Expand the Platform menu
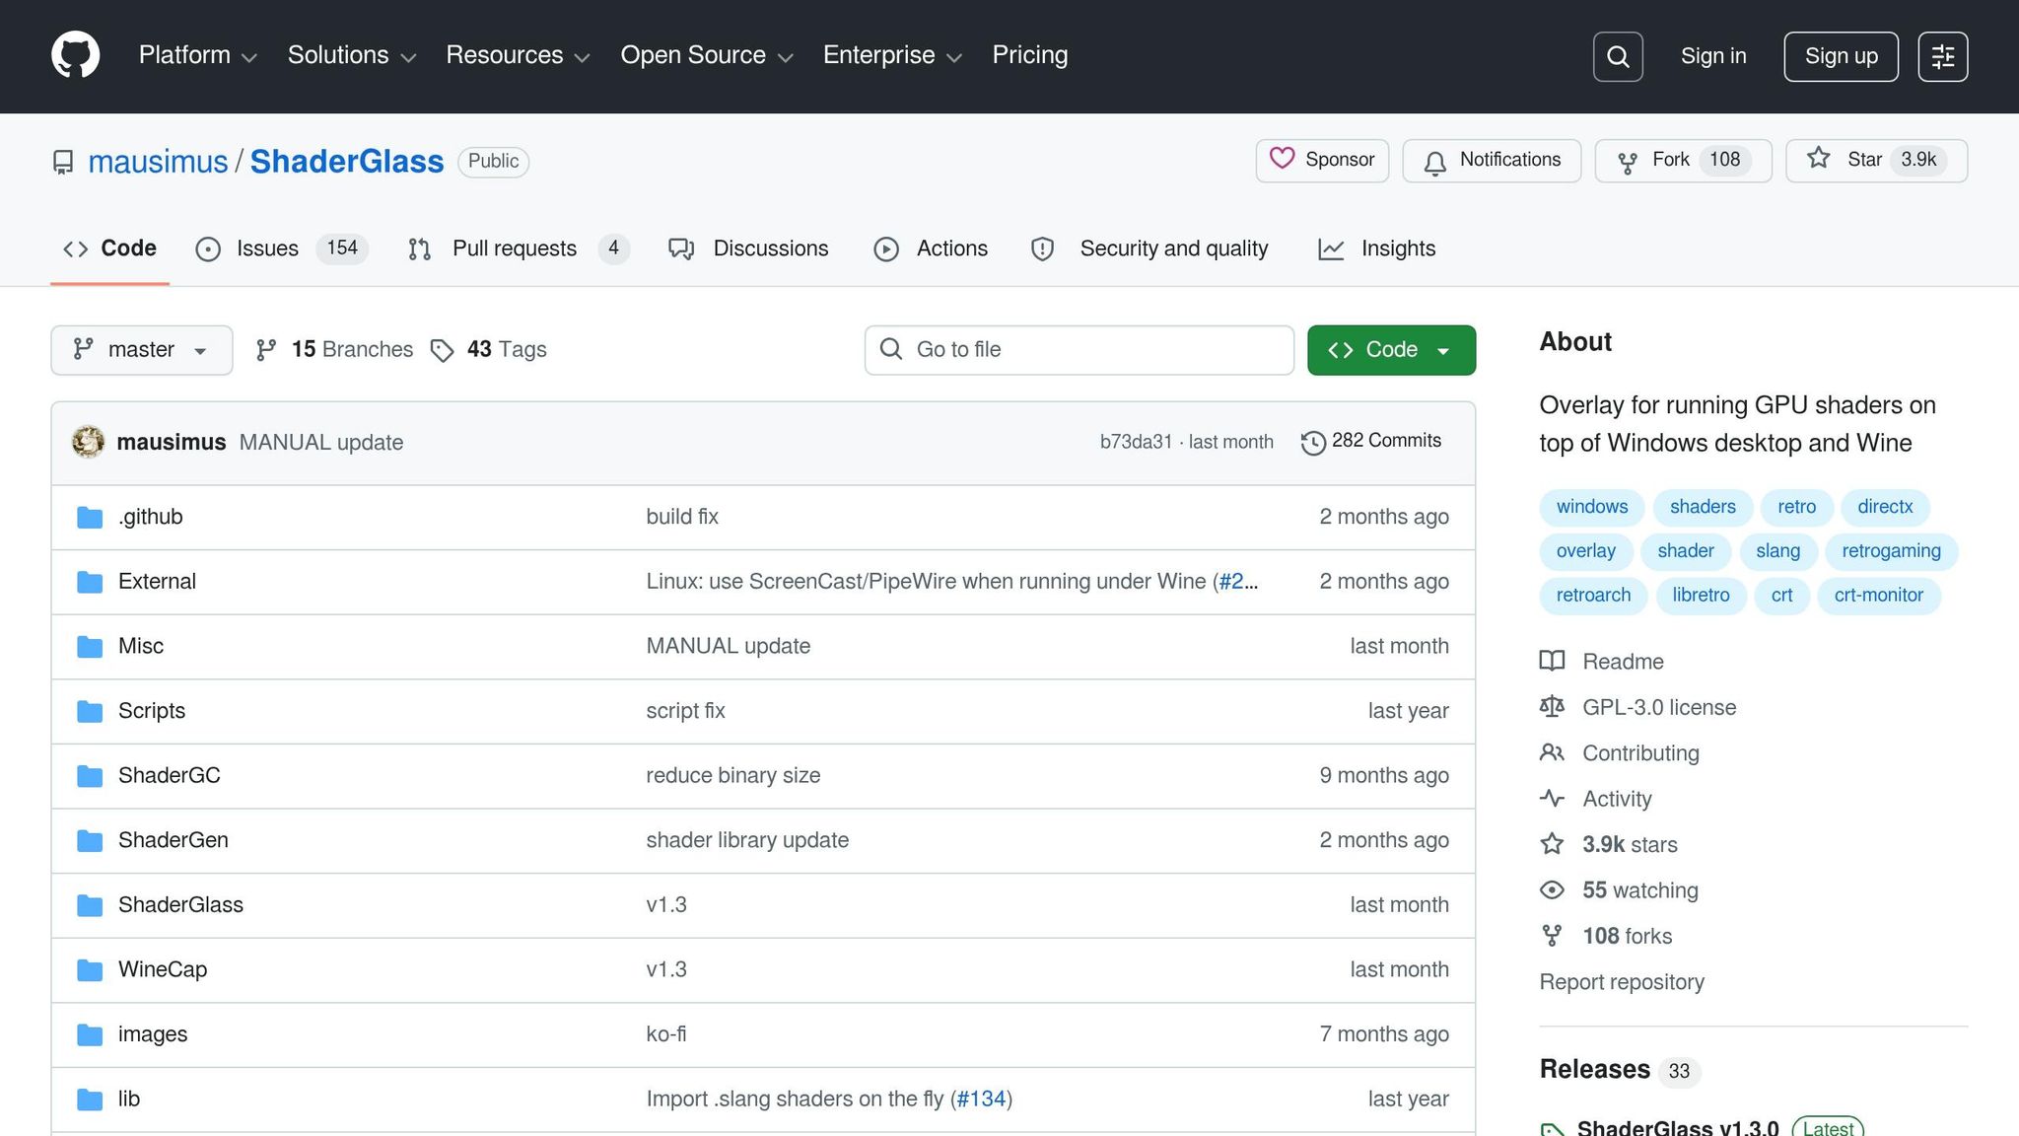Image resolution: width=2019 pixels, height=1136 pixels. pos(197,55)
